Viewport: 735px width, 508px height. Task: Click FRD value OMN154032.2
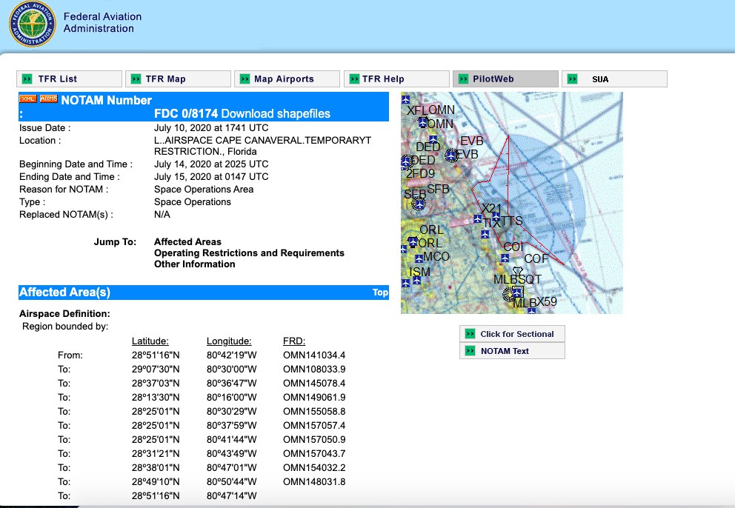click(x=314, y=468)
